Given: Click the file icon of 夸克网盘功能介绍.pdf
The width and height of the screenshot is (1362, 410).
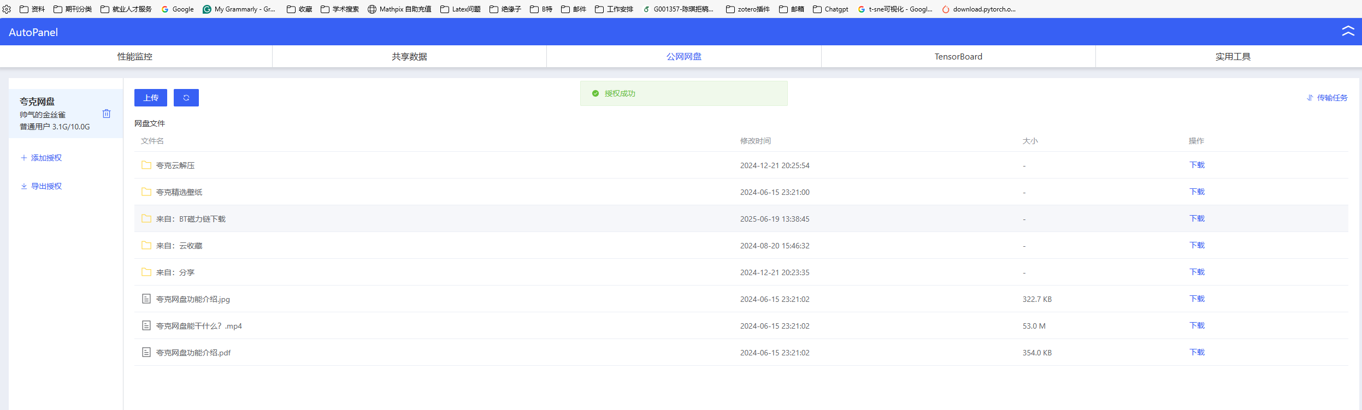Looking at the screenshot, I should tap(146, 352).
